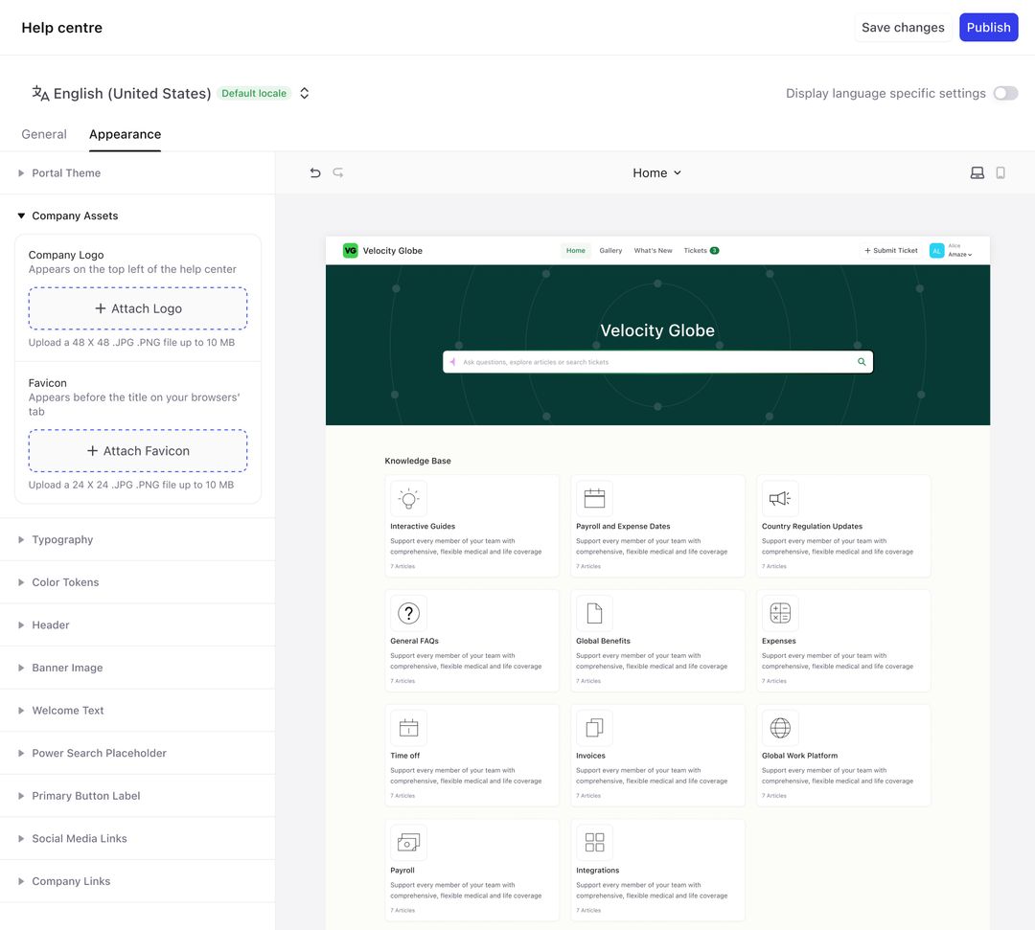Select Gallery in the preview navigation
1035x930 pixels.
click(610, 250)
